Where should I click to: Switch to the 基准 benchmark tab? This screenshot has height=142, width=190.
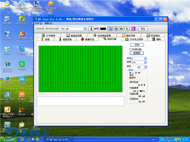pyautogui.click(x=45, y=39)
